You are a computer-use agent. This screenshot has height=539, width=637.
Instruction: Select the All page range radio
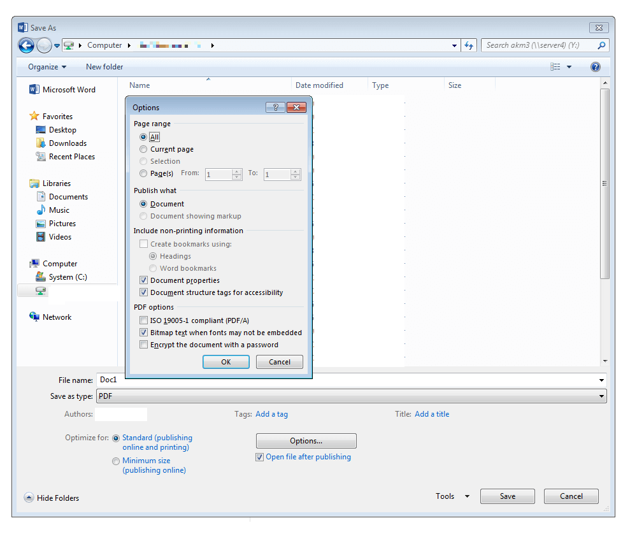tap(143, 137)
